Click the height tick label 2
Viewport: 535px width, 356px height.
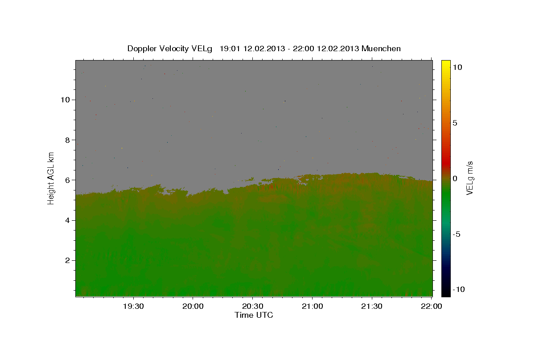pos(68,260)
